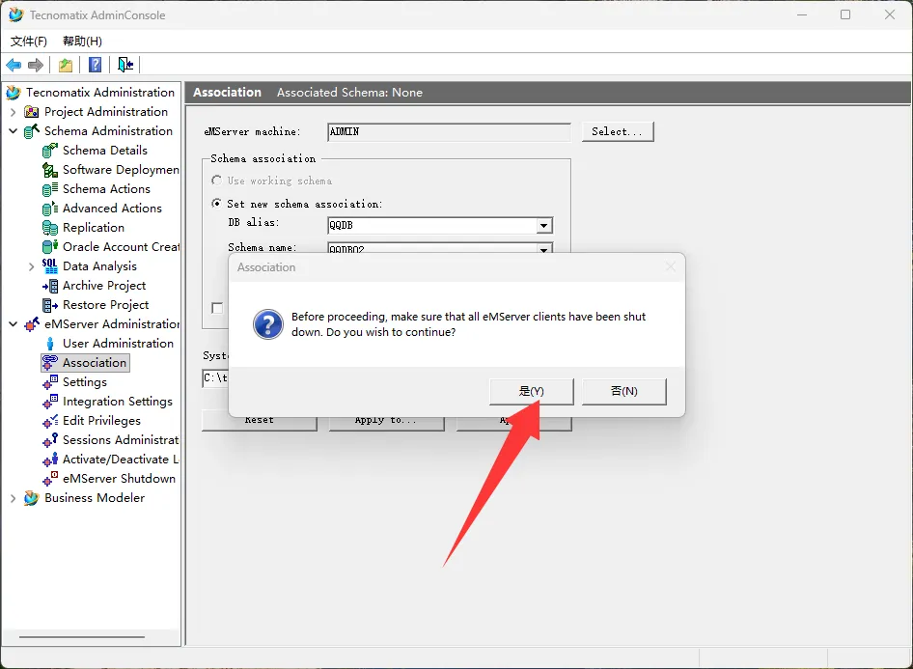Decline with the 否(N) button

[x=623, y=391]
